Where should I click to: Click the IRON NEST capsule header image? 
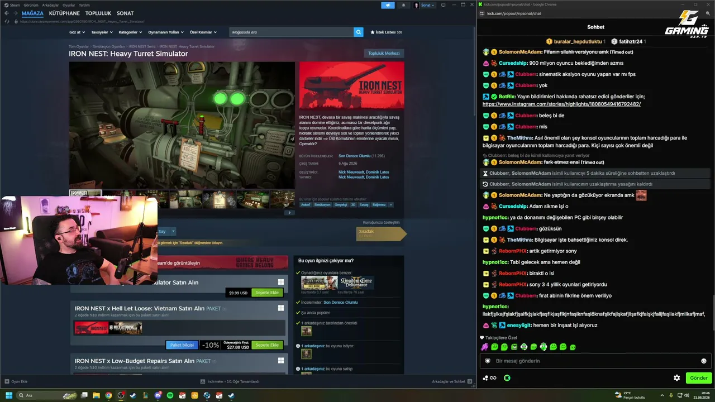coord(351,85)
